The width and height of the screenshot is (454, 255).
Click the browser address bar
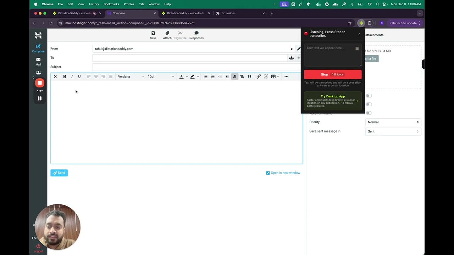click(202, 23)
